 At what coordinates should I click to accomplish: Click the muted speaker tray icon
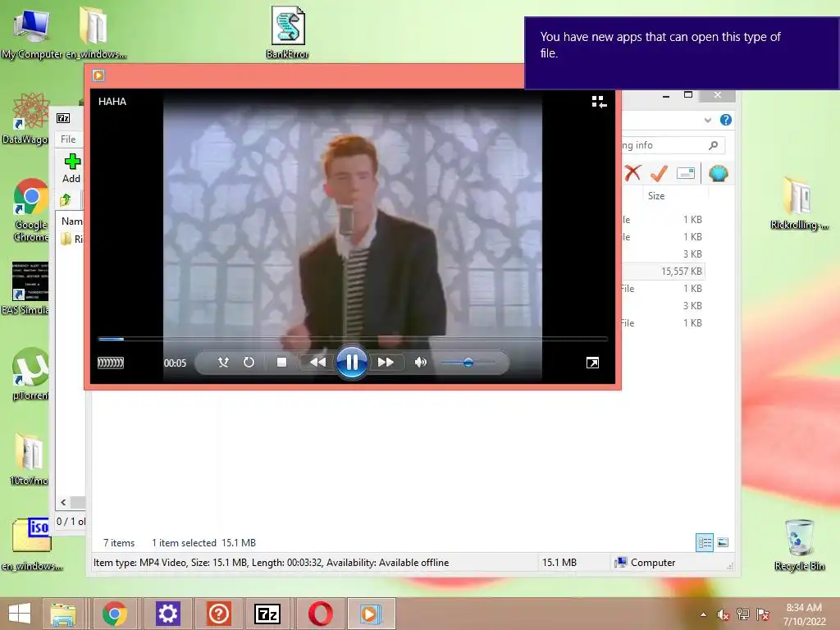(x=724, y=614)
